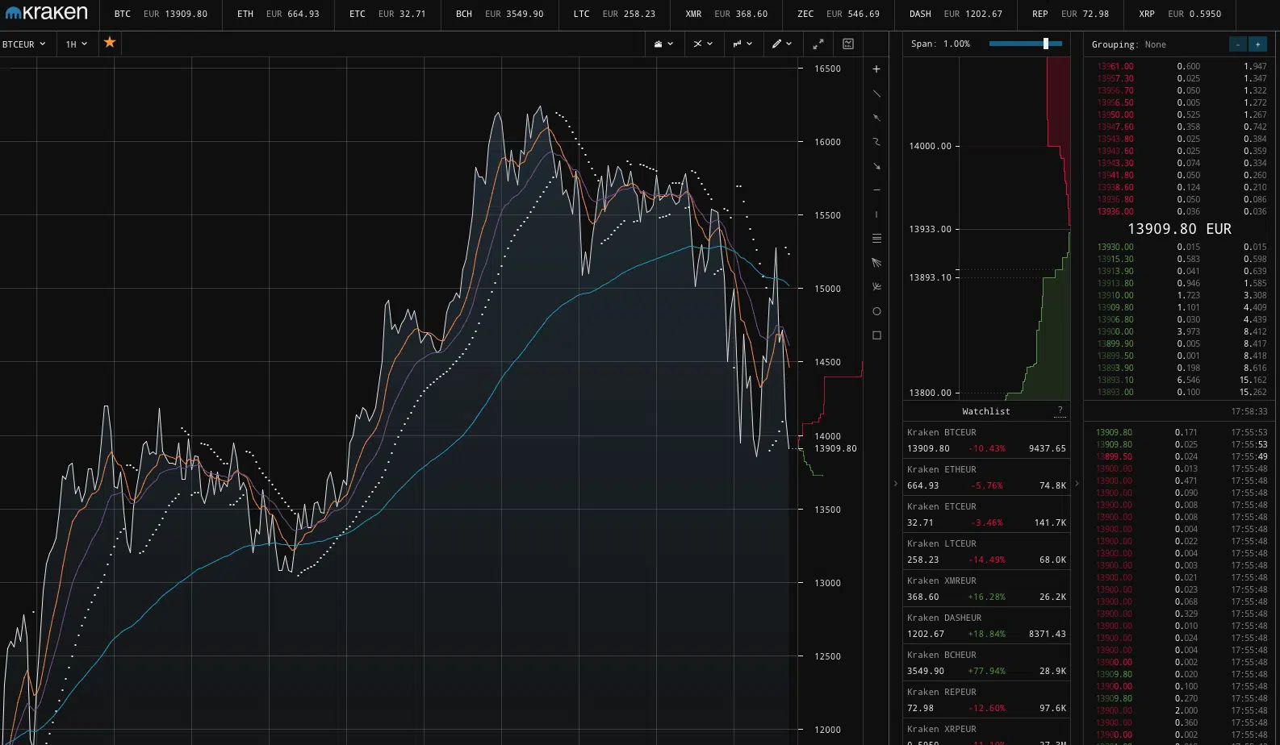Select the diagonal trend line tool
1280x745 pixels.
(876, 94)
